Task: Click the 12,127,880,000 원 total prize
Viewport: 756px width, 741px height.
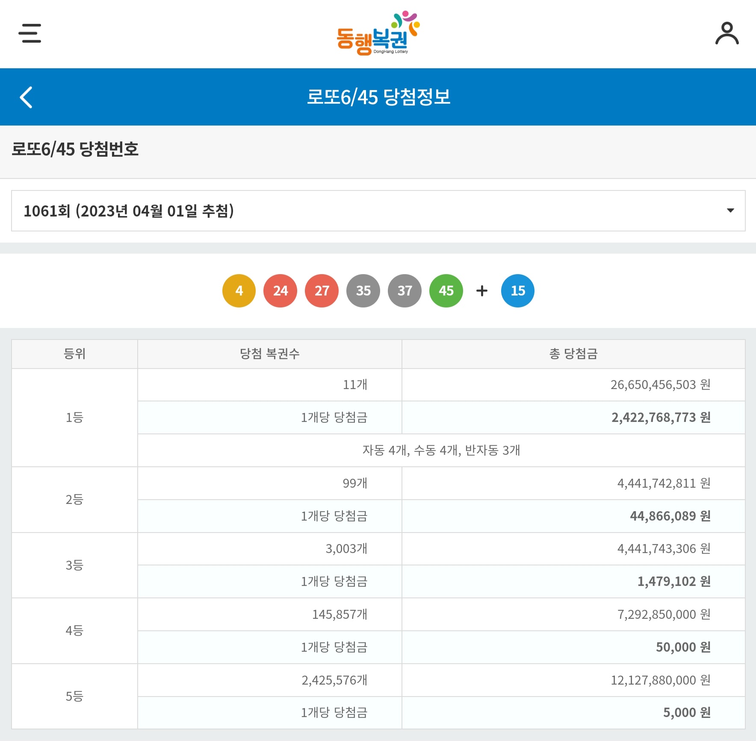Action: 573,680
